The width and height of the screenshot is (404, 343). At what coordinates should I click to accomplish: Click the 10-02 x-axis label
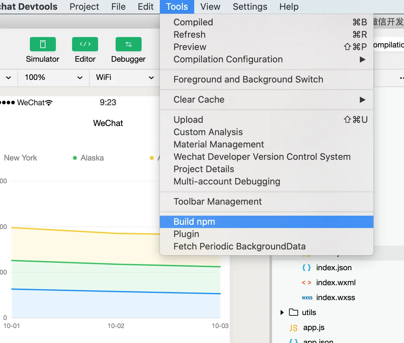pyautogui.click(x=116, y=326)
